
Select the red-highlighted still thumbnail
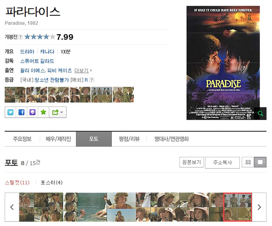[238, 207]
